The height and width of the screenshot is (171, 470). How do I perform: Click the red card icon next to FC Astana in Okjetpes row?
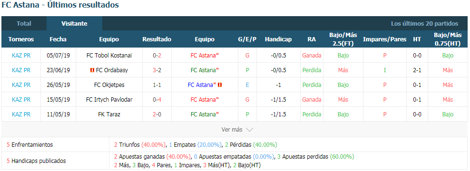[x=220, y=85]
